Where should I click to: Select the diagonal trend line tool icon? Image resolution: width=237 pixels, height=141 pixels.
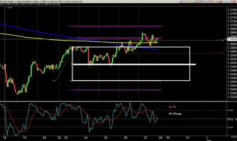206,2
